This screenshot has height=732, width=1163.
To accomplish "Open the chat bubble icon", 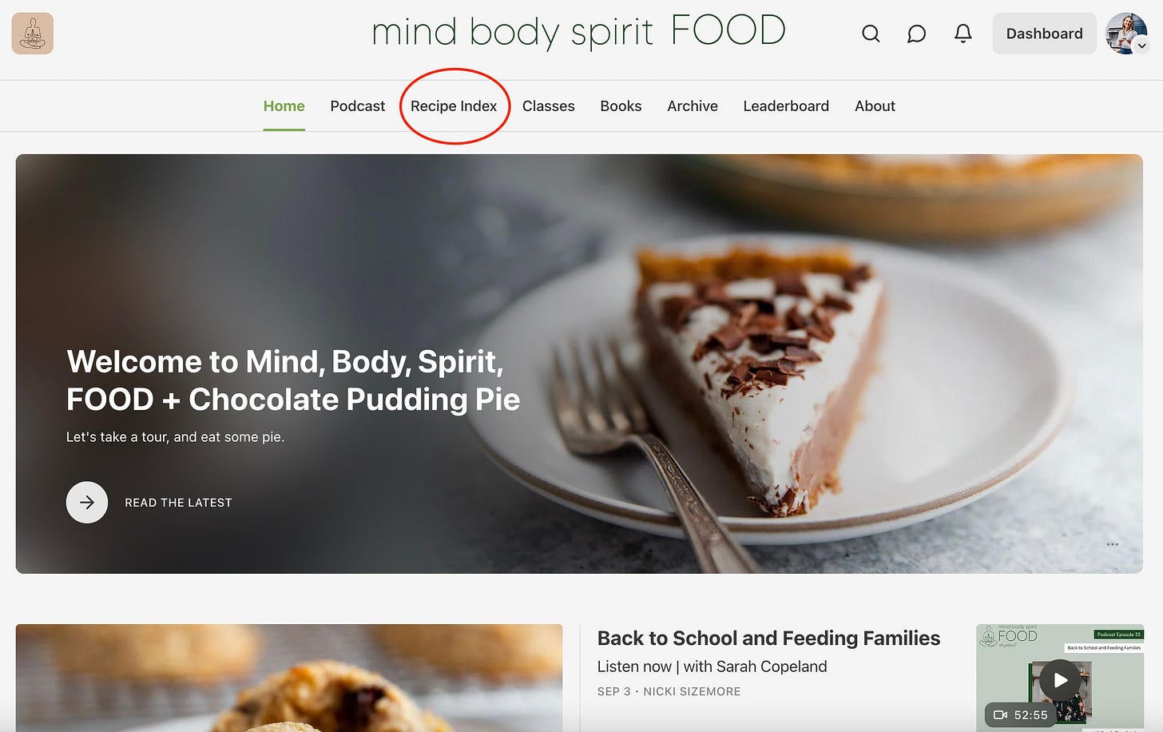I will 916,34.
